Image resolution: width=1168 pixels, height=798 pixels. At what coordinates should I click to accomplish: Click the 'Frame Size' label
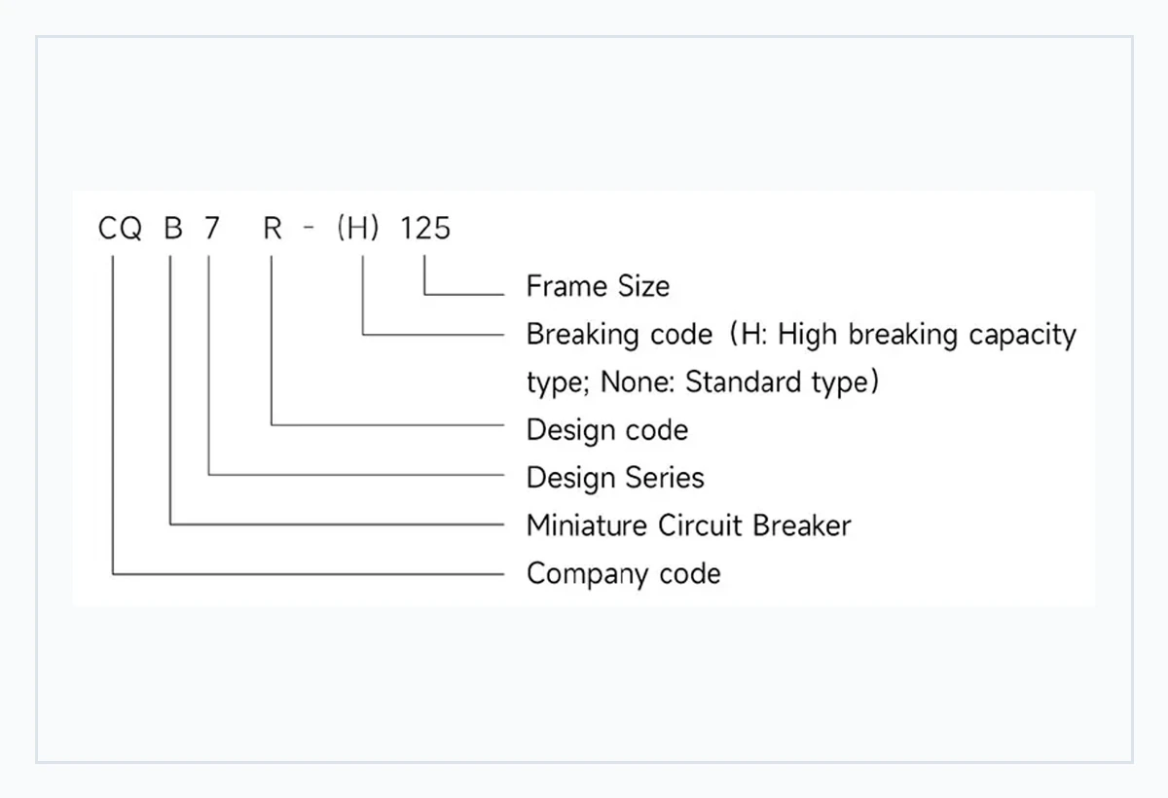pyautogui.click(x=598, y=286)
